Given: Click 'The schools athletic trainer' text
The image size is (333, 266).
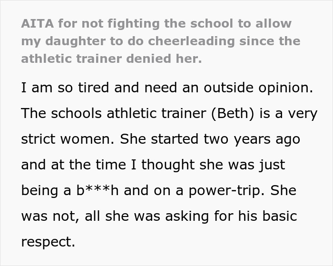Looking at the screenshot, I should tap(114, 113).
